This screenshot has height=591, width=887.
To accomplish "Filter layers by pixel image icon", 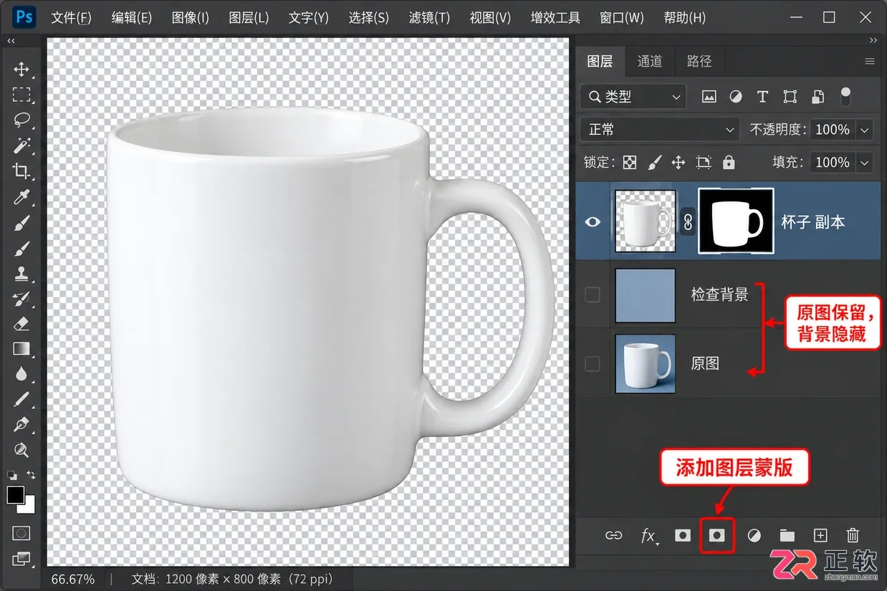I will pyautogui.click(x=709, y=97).
